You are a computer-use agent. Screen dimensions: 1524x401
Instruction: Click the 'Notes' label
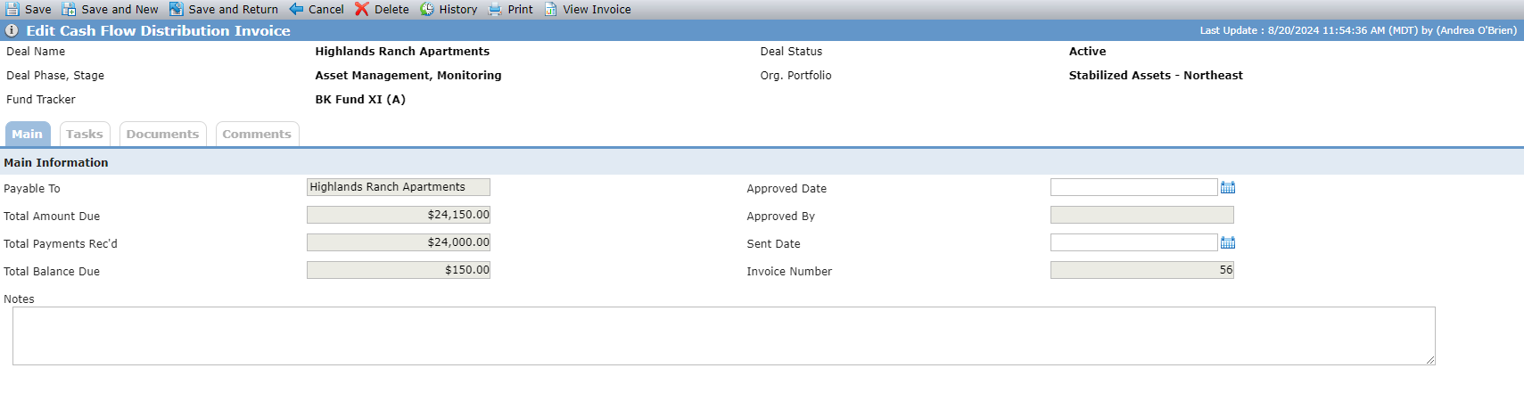[x=19, y=299]
